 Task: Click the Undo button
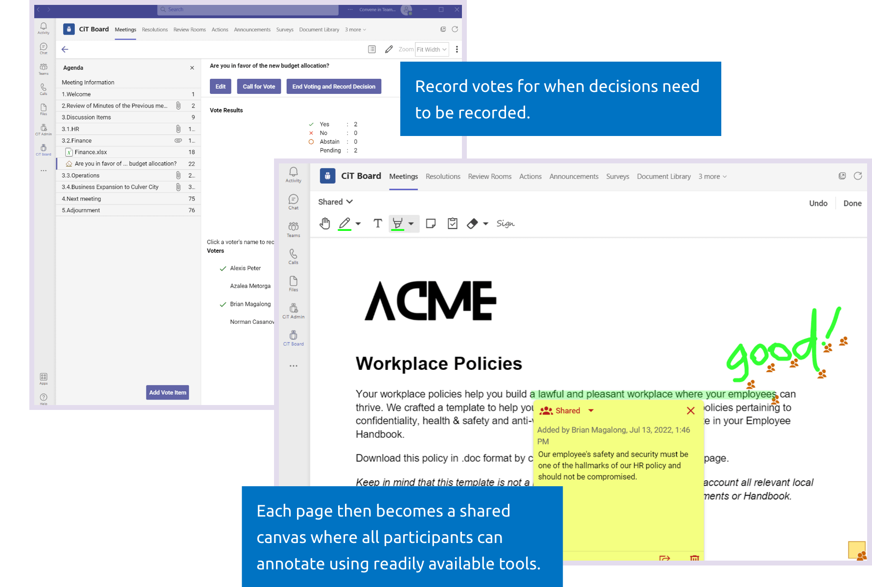point(818,203)
